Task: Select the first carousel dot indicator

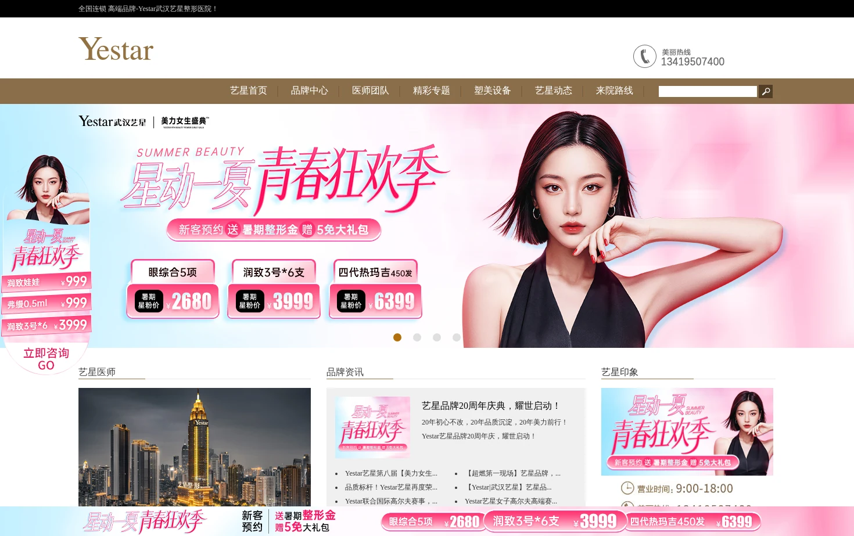Action: pyautogui.click(x=397, y=337)
